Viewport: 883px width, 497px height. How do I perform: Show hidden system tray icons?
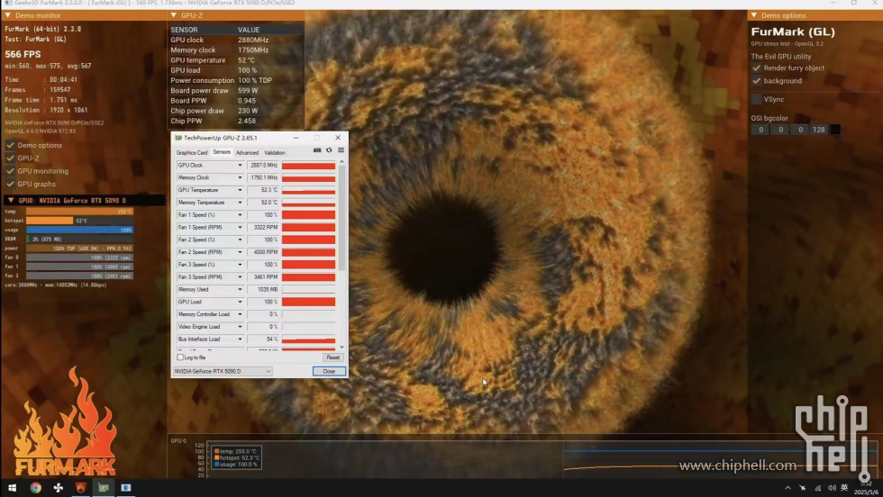[787, 488]
